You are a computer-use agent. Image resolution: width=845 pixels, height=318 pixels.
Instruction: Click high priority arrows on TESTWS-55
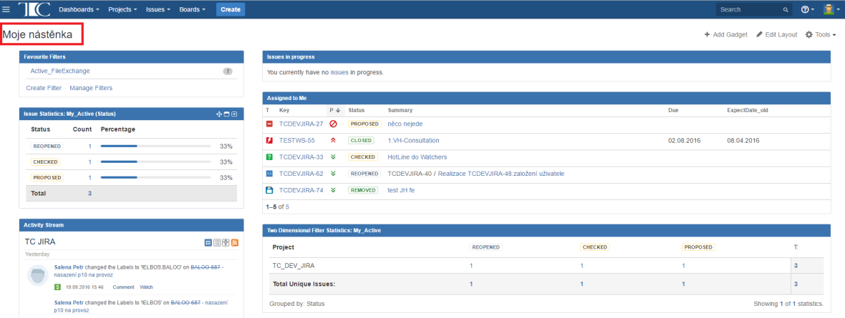point(333,141)
